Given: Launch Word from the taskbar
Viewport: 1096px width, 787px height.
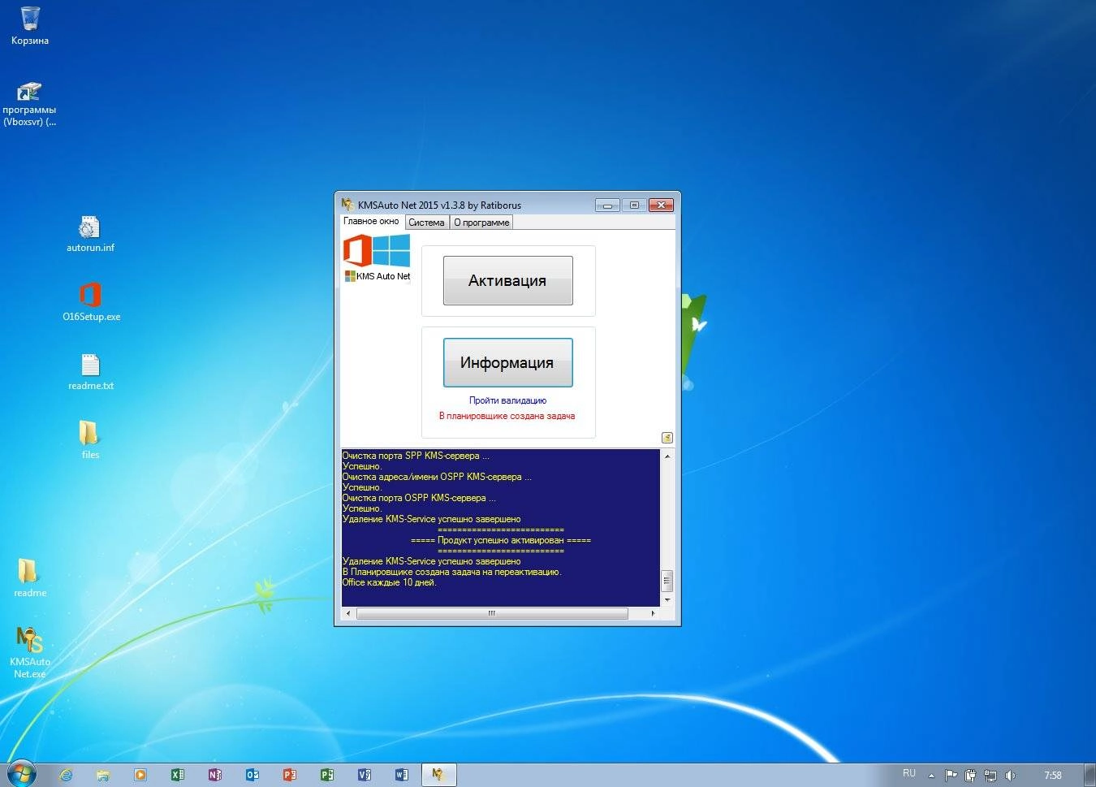Looking at the screenshot, I should pyautogui.click(x=402, y=775).
